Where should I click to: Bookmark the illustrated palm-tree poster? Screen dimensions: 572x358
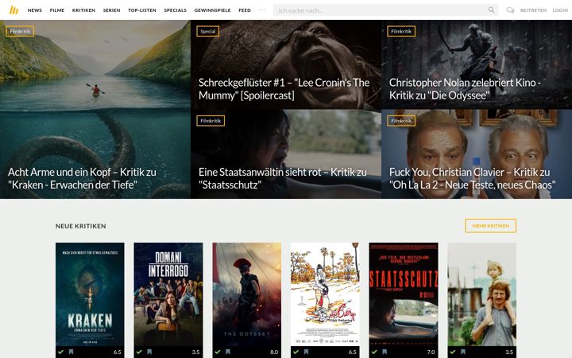tap(306, 352)
